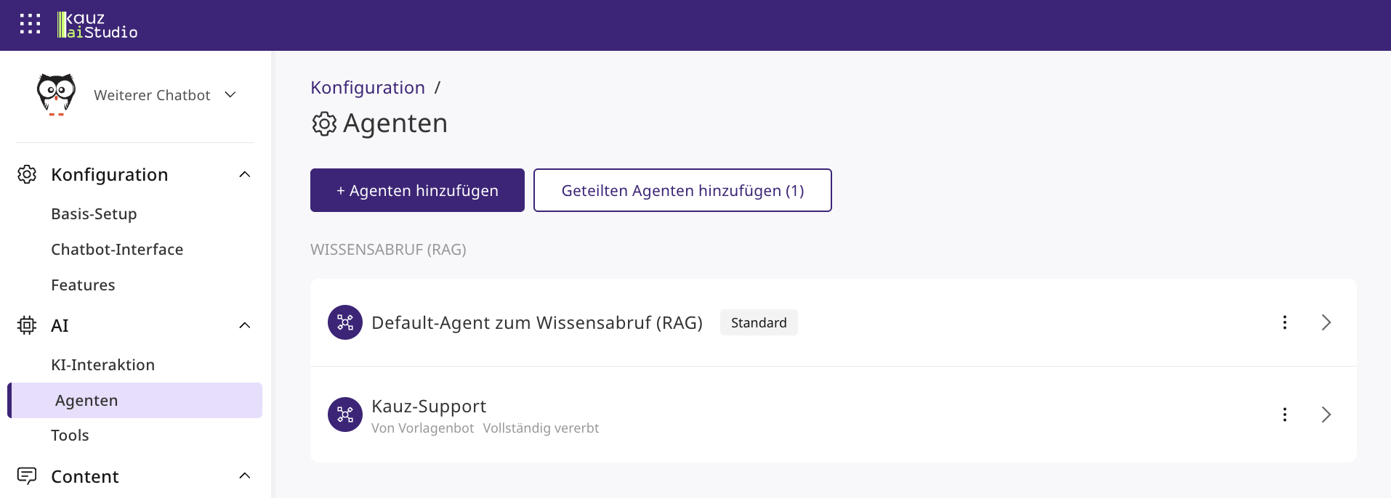Screen dimensions: 1391x498
Task: Click the owl chatbot avatar
Action: click(56, 94)
